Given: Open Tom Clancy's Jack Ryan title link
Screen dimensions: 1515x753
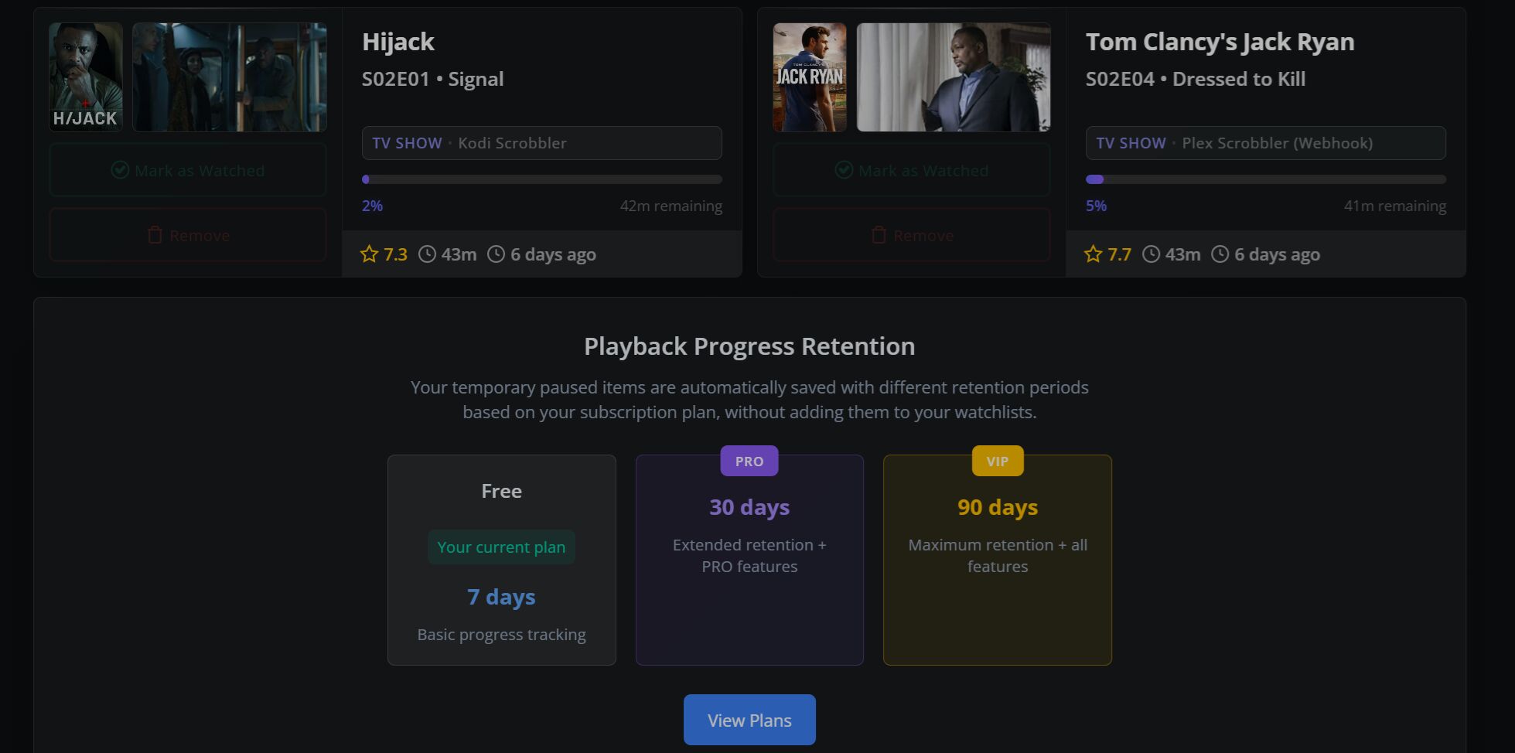Looking at the screenshot, I should (x=1220, y=42).
